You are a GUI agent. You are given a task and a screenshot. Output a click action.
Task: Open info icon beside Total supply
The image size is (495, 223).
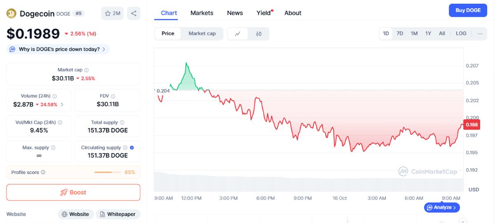click(122, 123)
